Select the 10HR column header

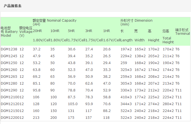tap(55, 31)
